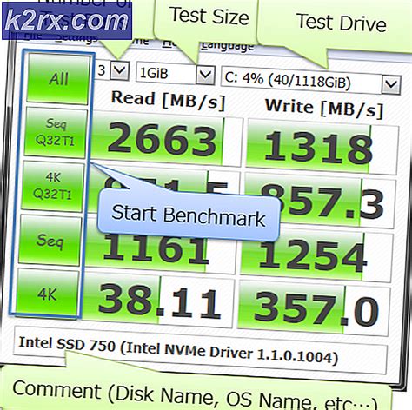Open the test count dropdown showing 3
The image size is (412, 410).
120,70
